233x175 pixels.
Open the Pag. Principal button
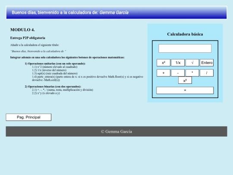tap(28, 117)
